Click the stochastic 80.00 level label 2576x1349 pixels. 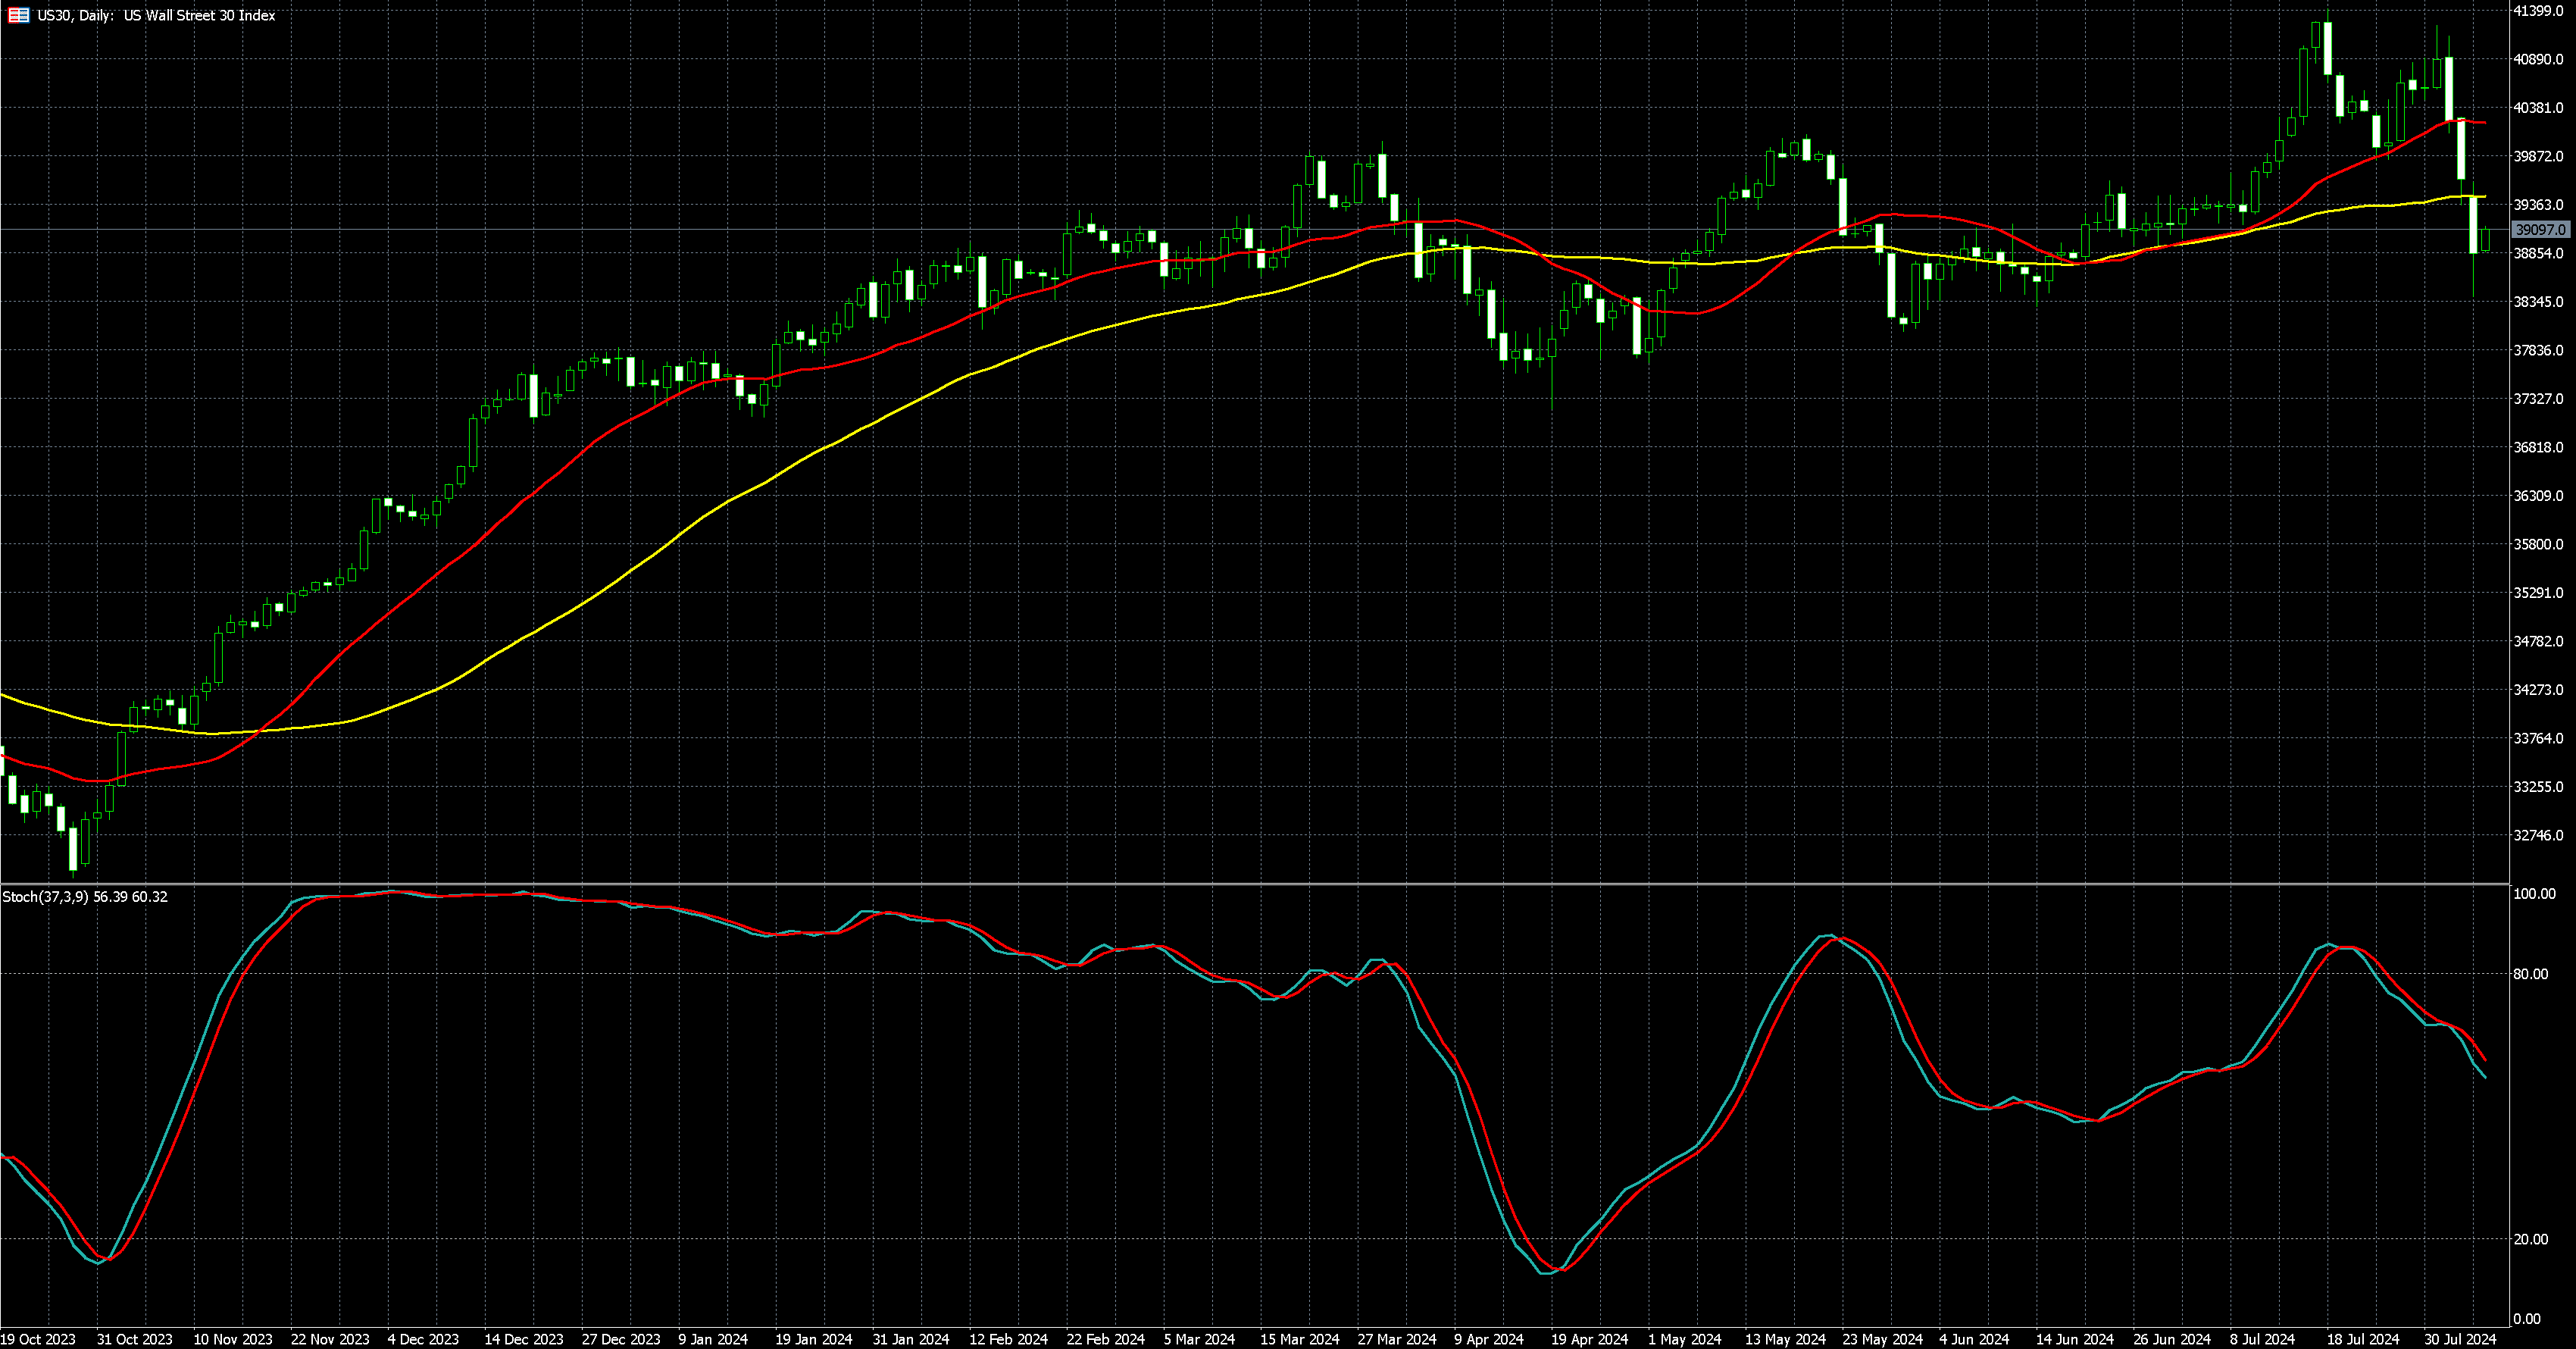(2530, 974)
